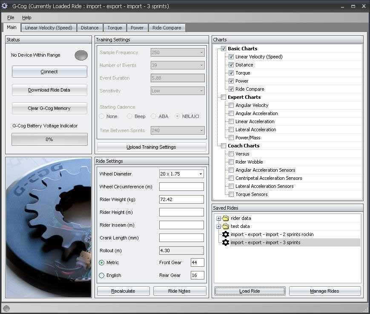Screen dimensions: 370x314
Task: Click the cog icon of '2 sprints rockin' ride
Action: (226, 234)
